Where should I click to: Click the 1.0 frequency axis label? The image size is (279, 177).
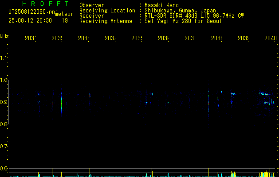pyautogui.click(x=4, y=80)
